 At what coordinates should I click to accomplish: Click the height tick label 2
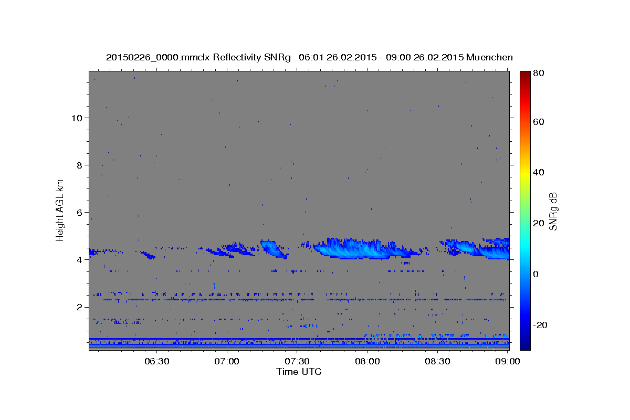coord(79,307)
